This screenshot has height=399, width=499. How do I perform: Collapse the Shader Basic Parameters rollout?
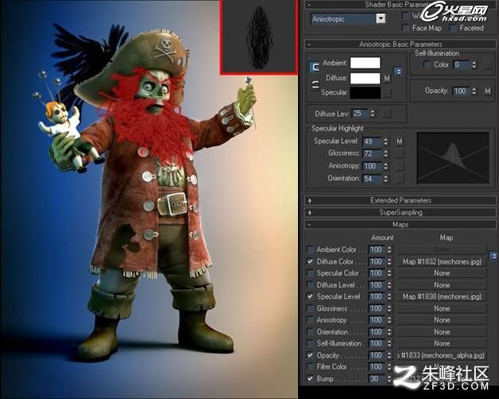point(400,5)
